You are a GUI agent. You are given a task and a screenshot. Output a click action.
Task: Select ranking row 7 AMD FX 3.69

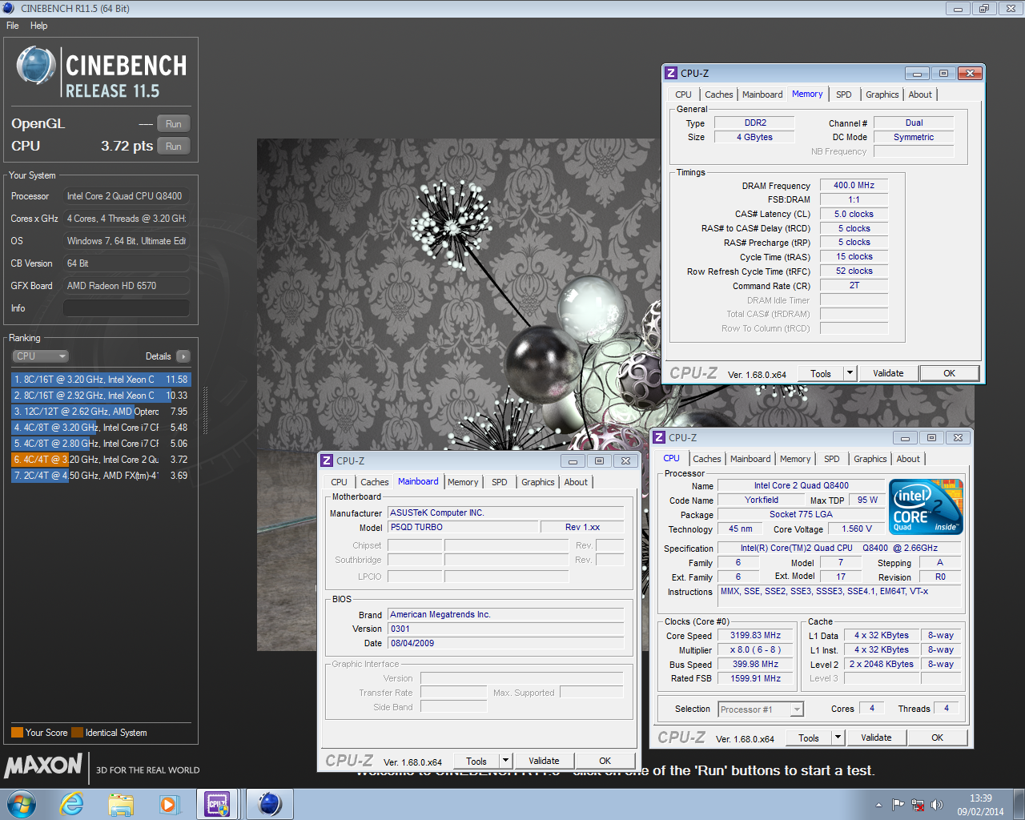coord(101,476)
